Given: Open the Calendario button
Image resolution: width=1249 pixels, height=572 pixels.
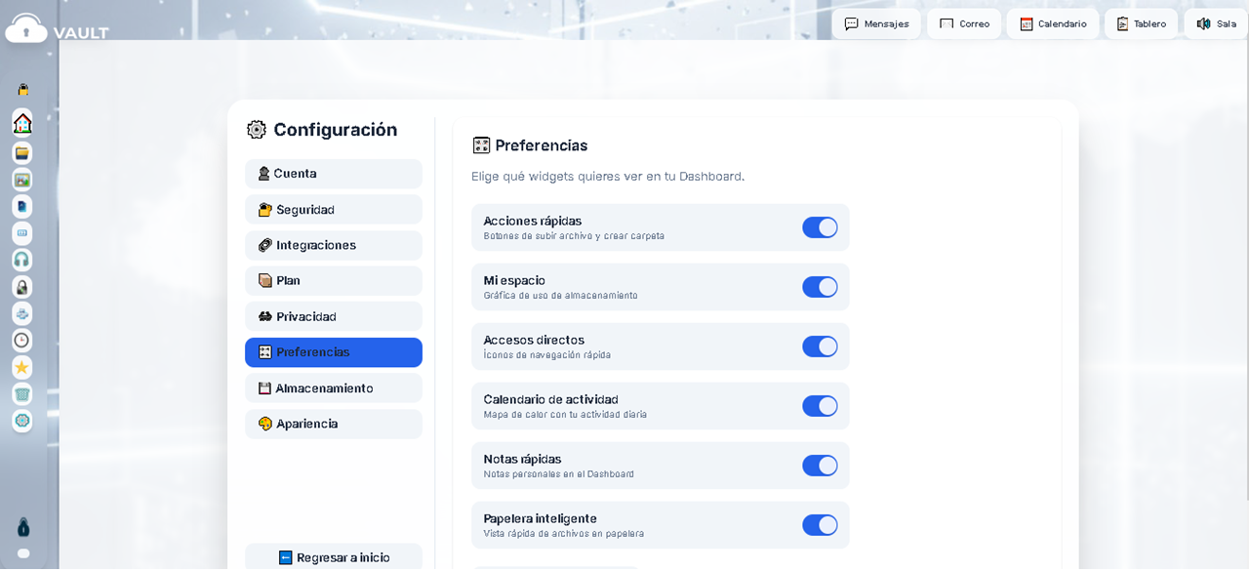Looking at the screenshot, I should point(1053,23).
